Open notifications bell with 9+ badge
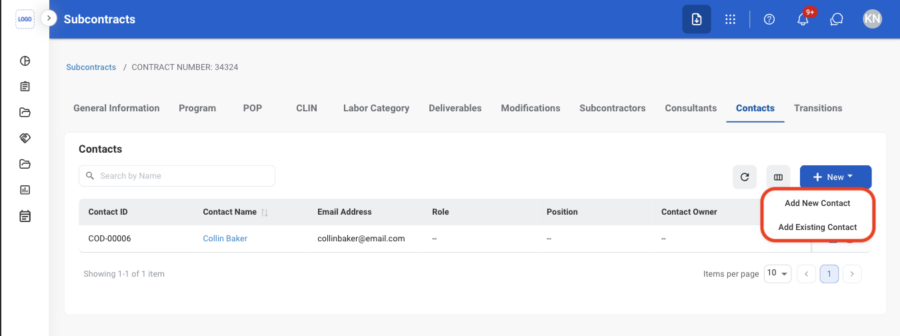The image size is (900, 336). click(x=803, y=19)
